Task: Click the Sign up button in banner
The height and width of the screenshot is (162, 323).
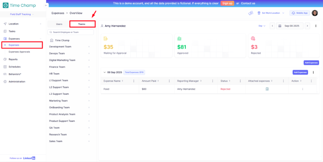Action: coord(227,3)
